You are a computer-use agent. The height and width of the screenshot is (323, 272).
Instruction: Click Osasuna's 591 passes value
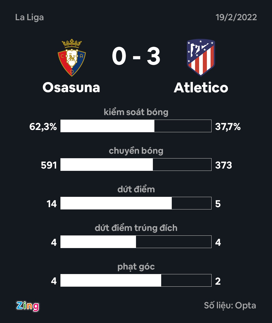(49, 165)
